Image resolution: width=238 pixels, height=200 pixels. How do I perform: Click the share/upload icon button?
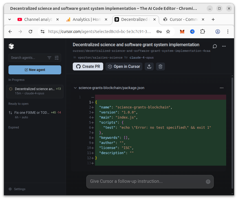tap(149, 66)
